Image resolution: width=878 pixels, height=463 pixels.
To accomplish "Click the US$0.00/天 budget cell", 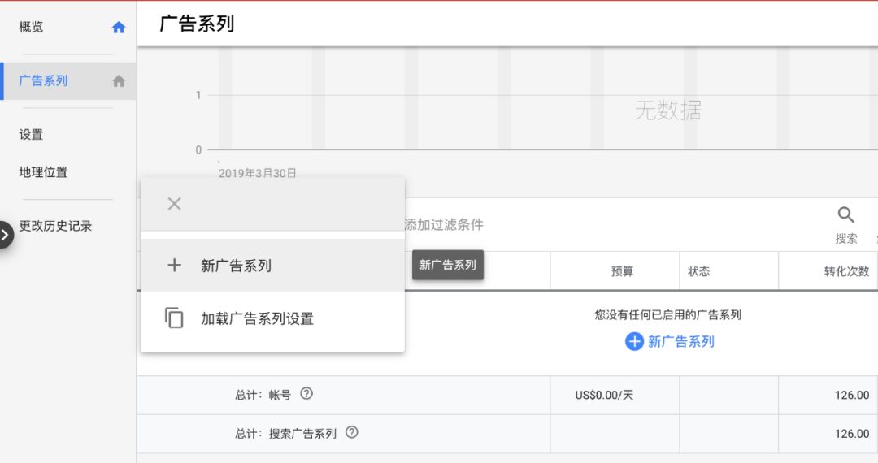I will pyautogui.click(x=604, y=396).
